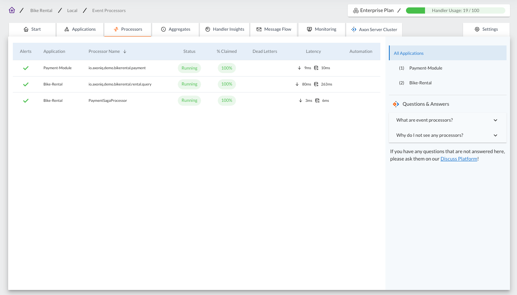Click Running status of rental.query processor
This screenshot has height=295, width=517.
[x=189, y=84]
